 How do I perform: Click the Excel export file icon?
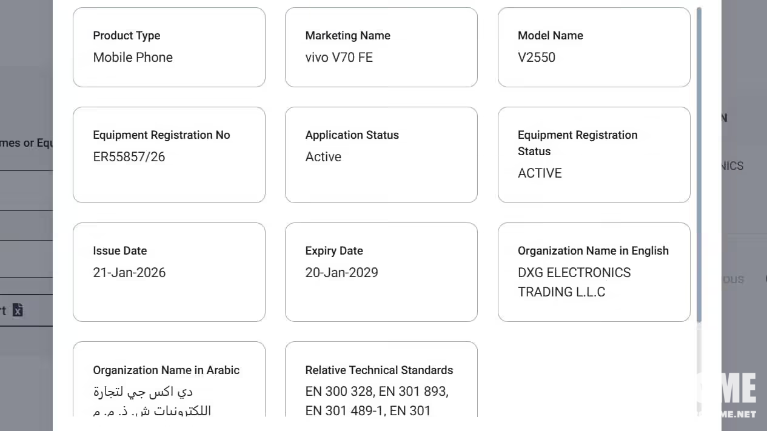coord(18,310)
